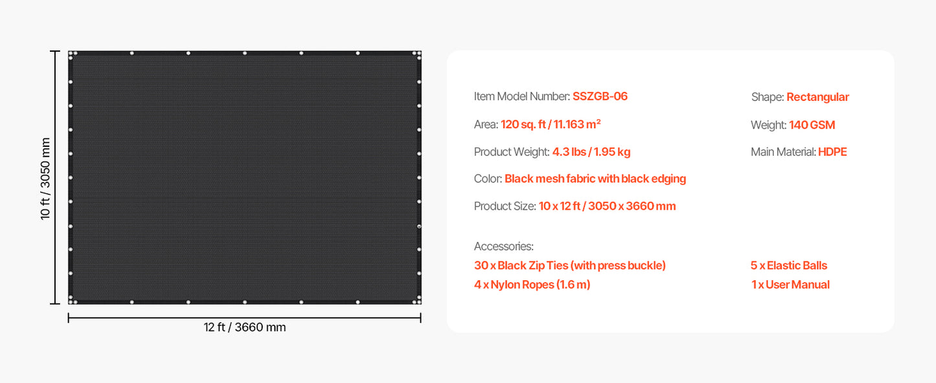The image size is (936, 383).
Task: Click the "Accessories:" heading
Action: click(504, 246)
